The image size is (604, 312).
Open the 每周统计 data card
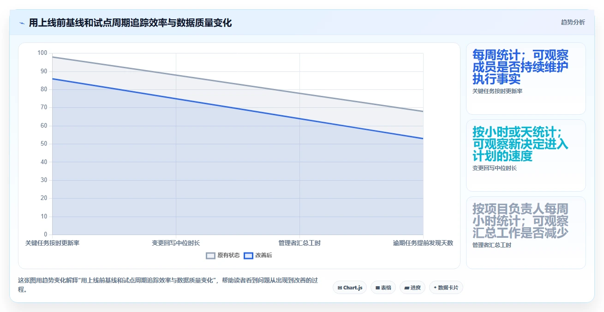526,78
